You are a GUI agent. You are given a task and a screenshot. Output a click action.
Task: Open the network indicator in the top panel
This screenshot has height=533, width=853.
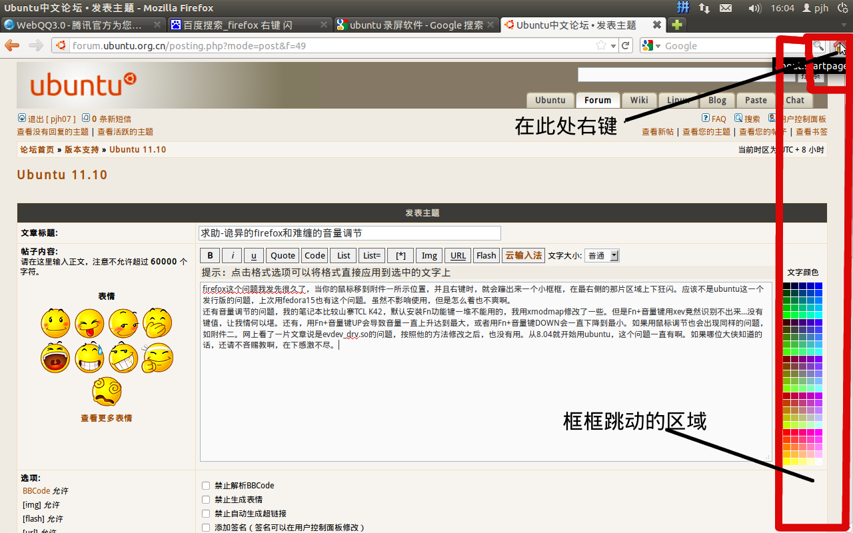(704, 8)
